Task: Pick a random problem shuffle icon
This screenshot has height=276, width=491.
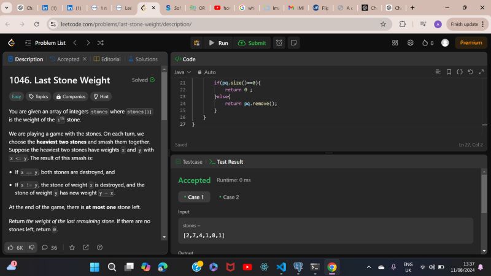Action: click(x=101, y=43)
